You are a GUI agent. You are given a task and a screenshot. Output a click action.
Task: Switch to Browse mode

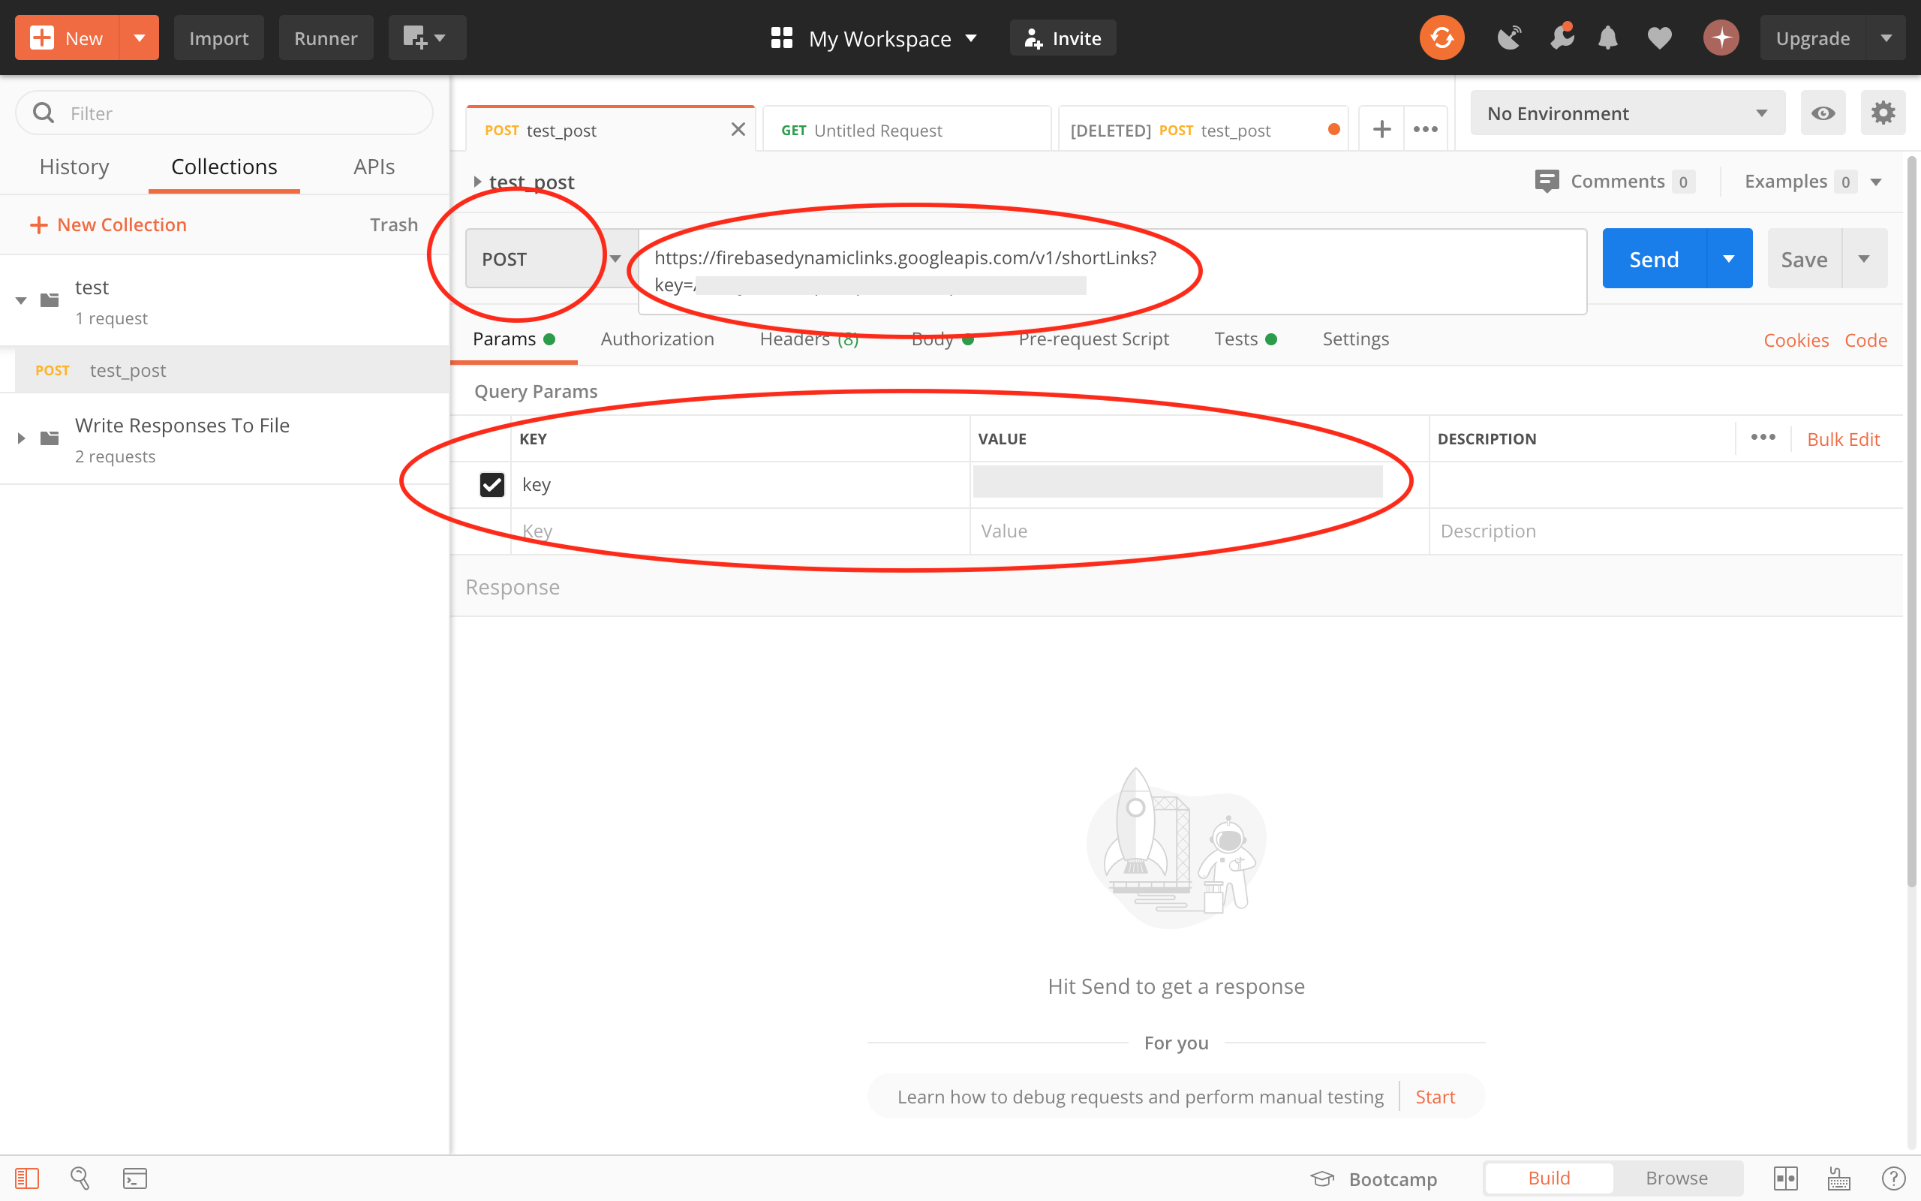click(1676, 1178)
